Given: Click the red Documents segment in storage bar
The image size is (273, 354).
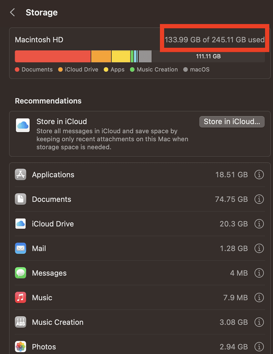Looking at the screenshot, I should (x=53, y=56).
